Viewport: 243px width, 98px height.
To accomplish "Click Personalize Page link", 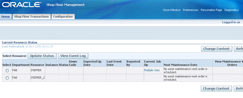I will [x=211, y=10].
